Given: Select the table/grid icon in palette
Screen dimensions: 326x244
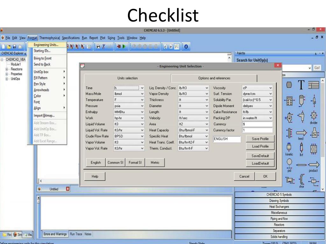Looking at the screenshot, I should [314, 85].
